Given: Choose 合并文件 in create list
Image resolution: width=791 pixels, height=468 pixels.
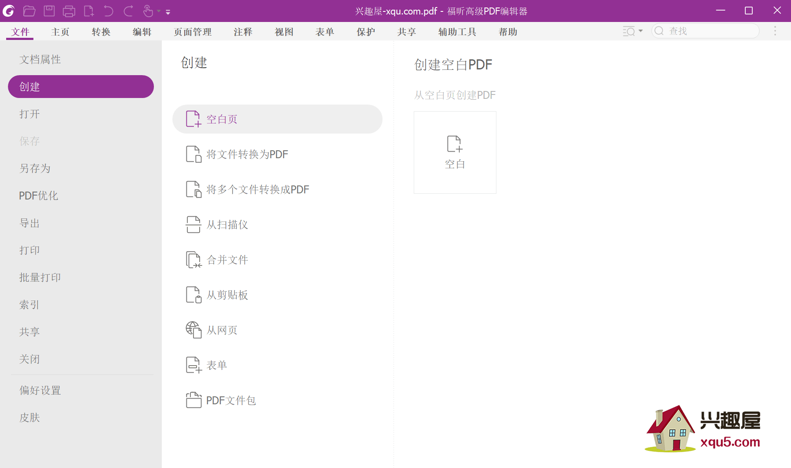Looking at the screenshot, I should click(x=227, y=260).
